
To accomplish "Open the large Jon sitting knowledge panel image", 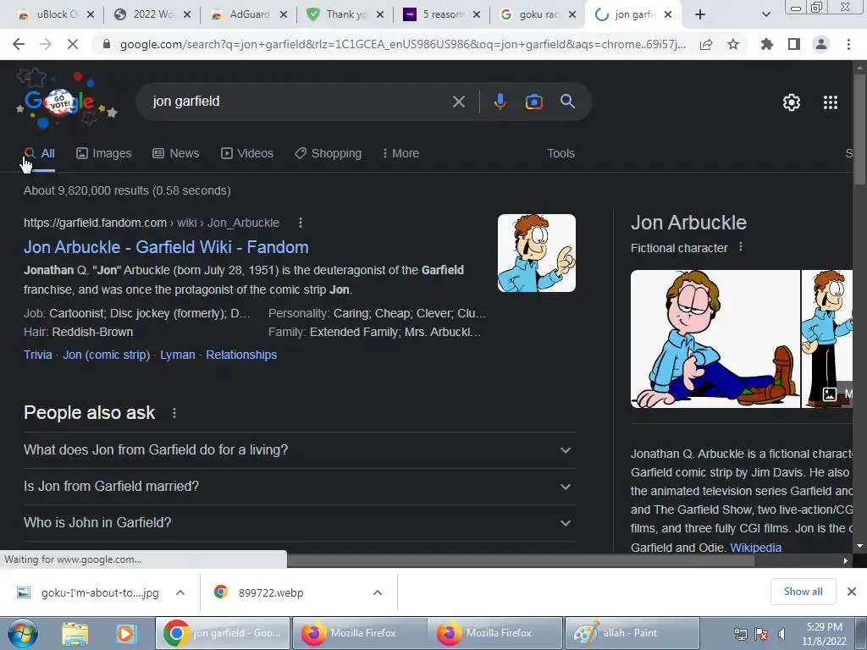I will coord(715,339).
